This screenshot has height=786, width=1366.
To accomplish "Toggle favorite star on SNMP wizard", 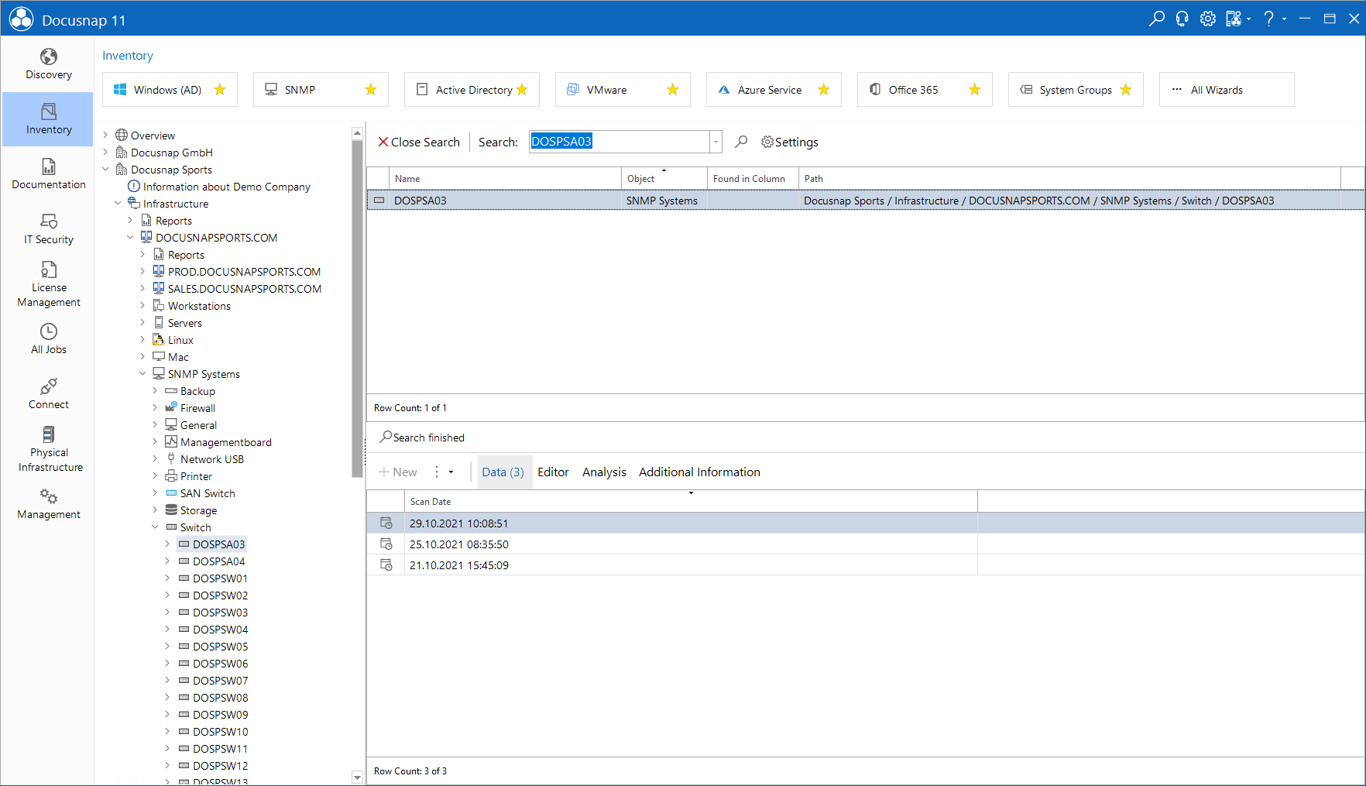I will click(371, 90).
